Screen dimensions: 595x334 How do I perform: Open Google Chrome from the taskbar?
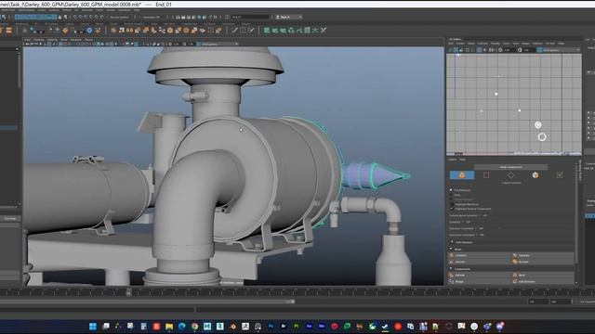(x=194, y=327)
